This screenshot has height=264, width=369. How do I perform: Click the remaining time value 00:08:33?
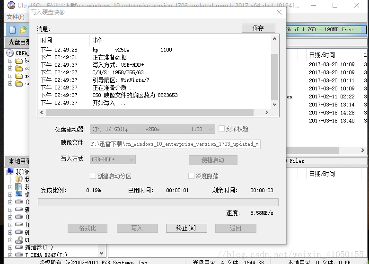tap(262, 190)
